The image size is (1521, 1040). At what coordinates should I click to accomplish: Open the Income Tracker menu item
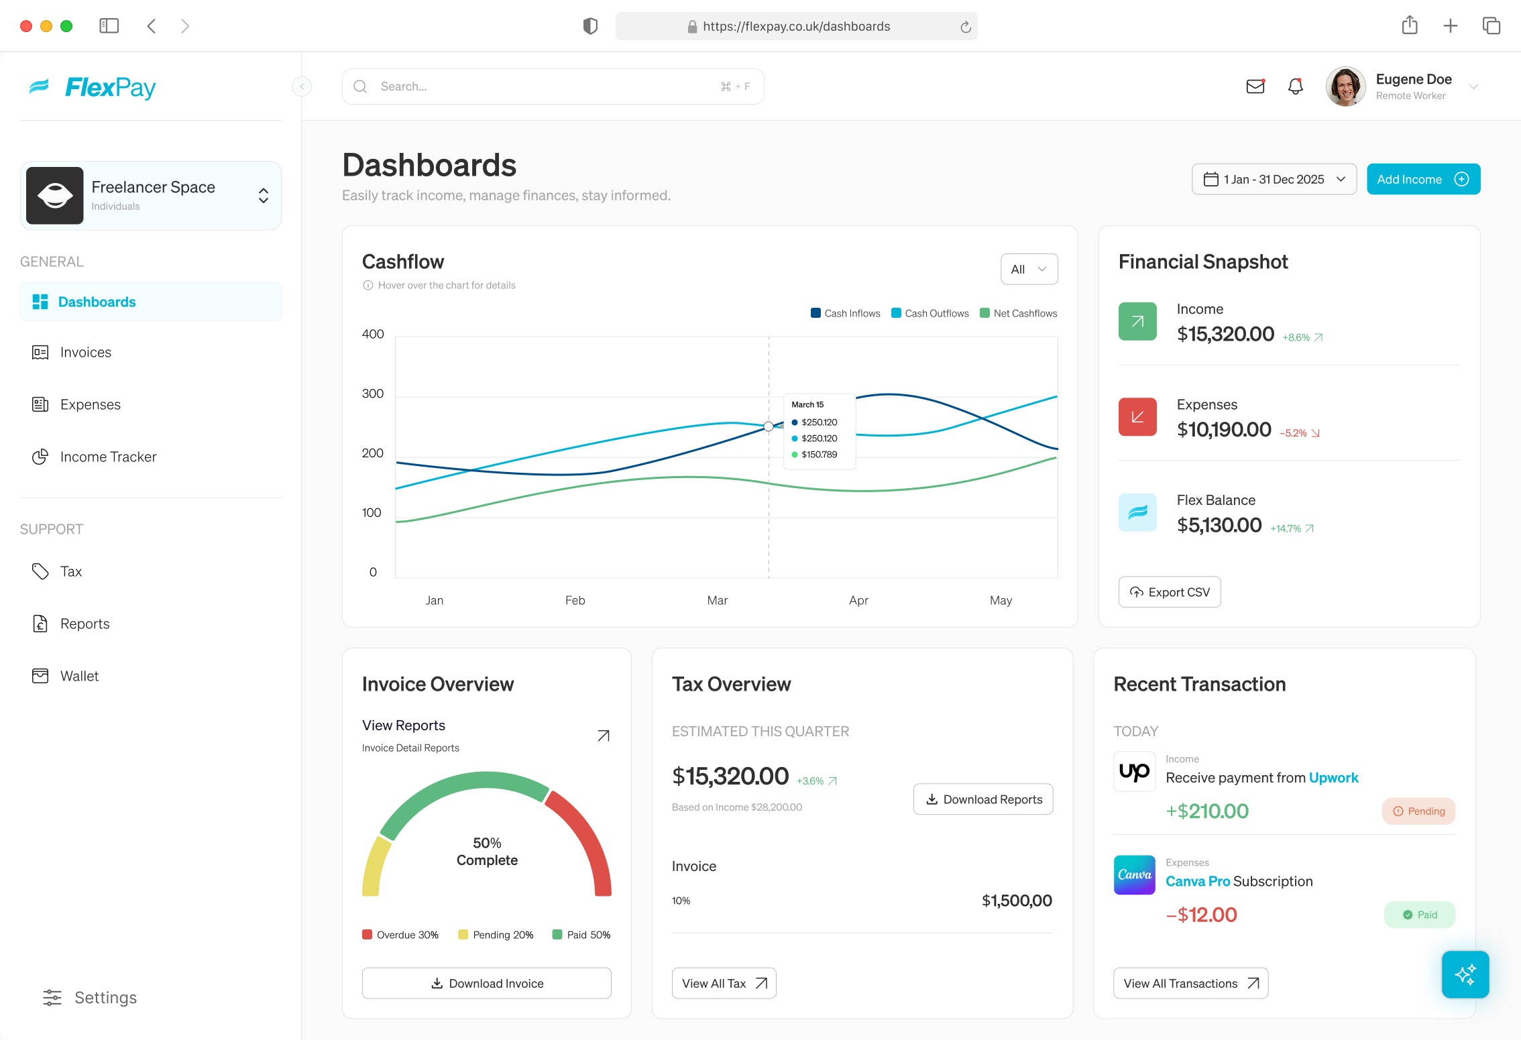point(107,457)
